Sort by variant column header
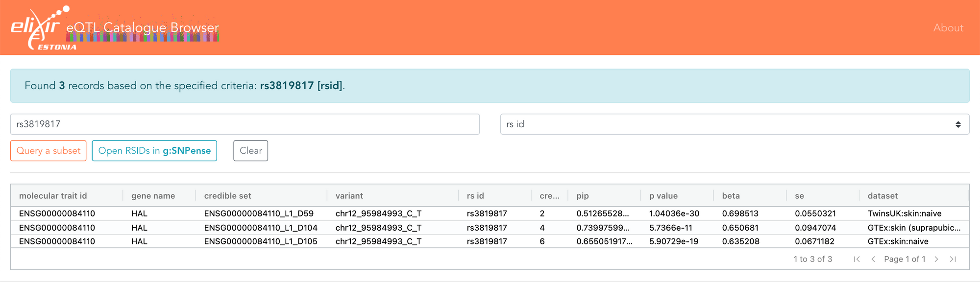Screen dimensions: 980x283 click(349, 196)
